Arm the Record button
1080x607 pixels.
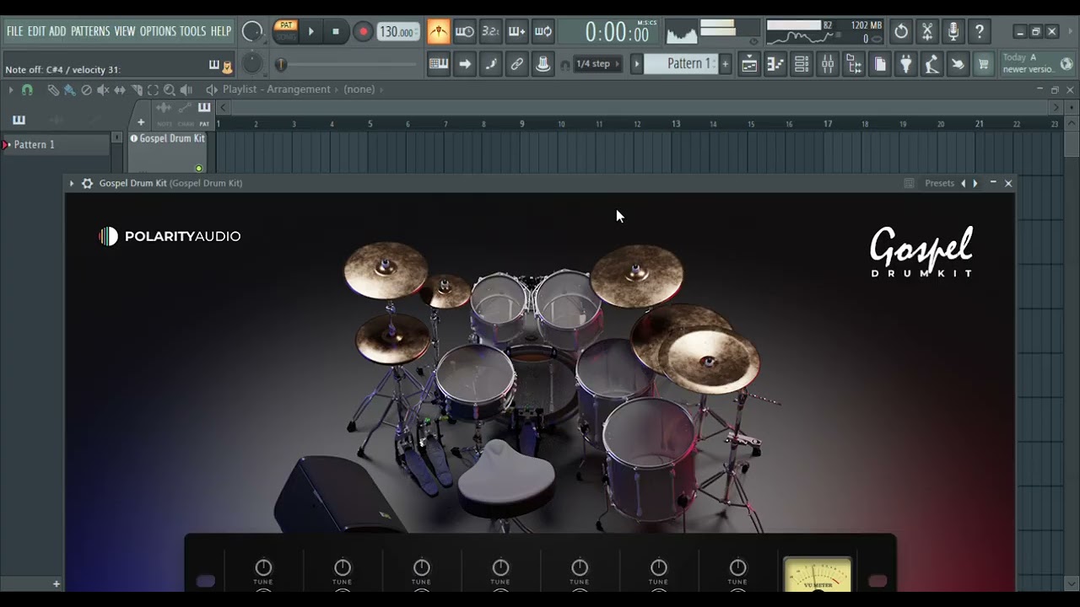pyautogui.click(x=363, y=32)
